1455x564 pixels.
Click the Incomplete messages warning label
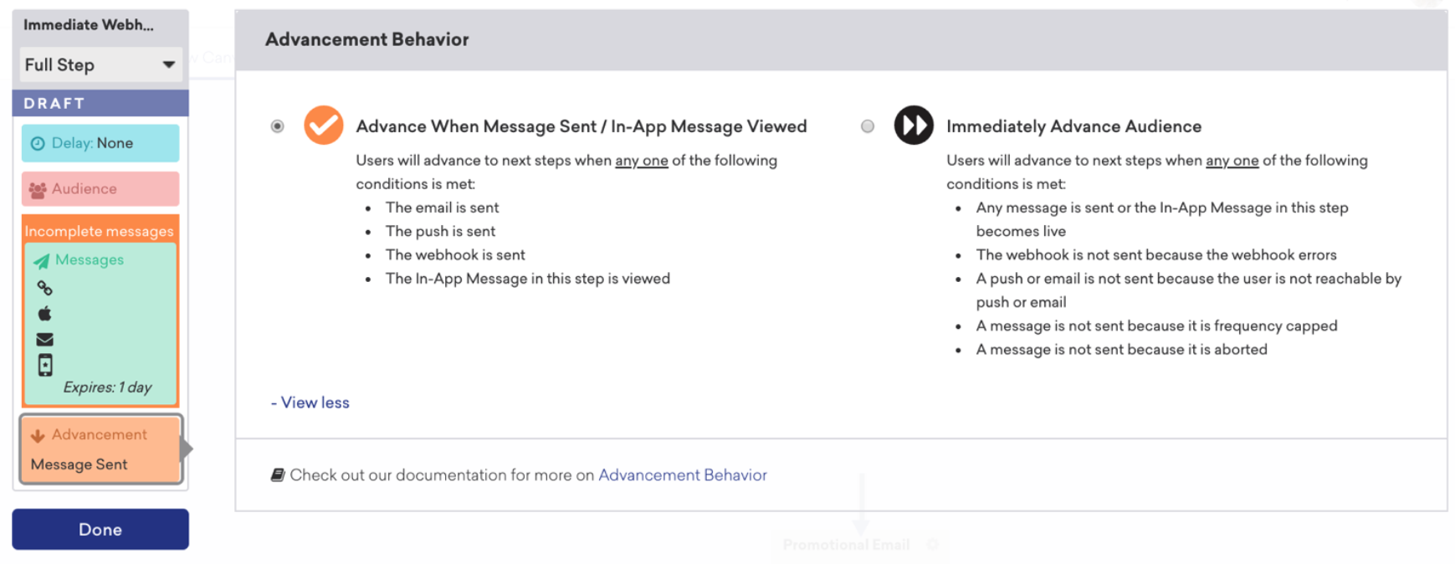point(100,231)
